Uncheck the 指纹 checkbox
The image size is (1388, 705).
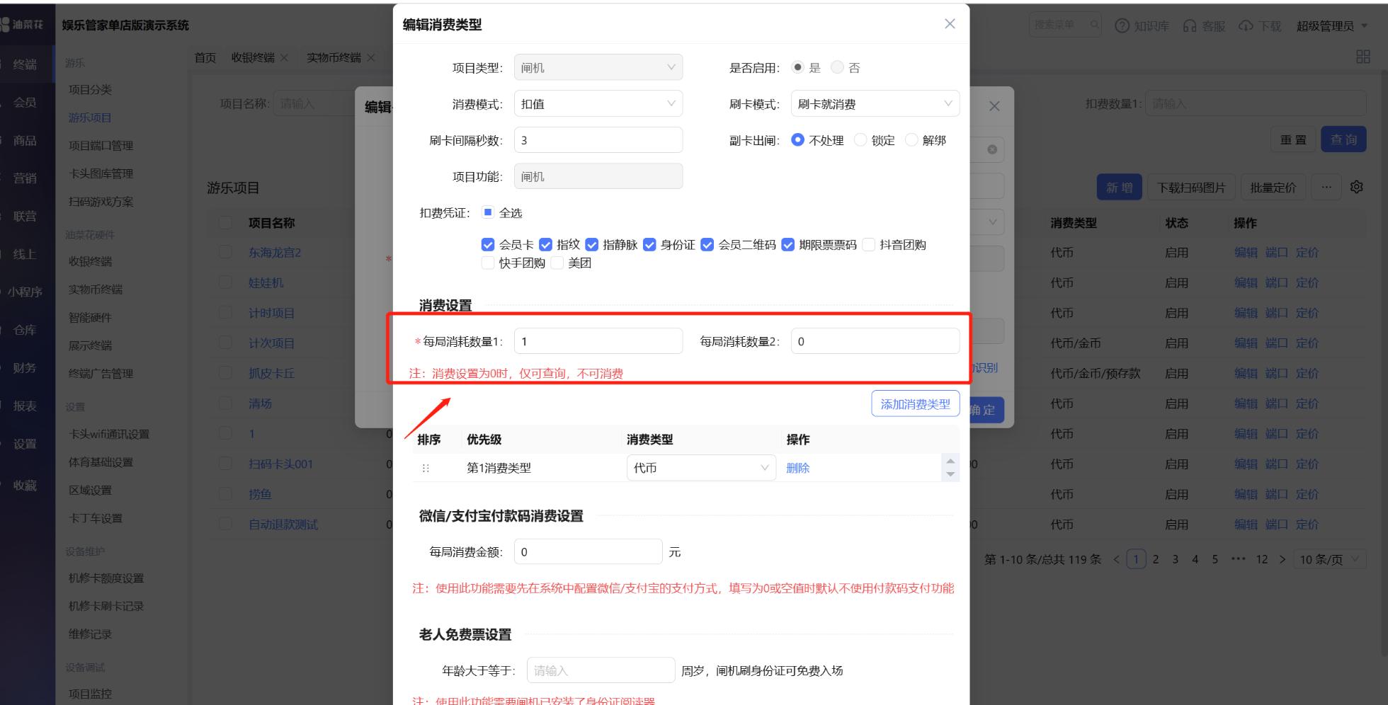coord(545,245)
